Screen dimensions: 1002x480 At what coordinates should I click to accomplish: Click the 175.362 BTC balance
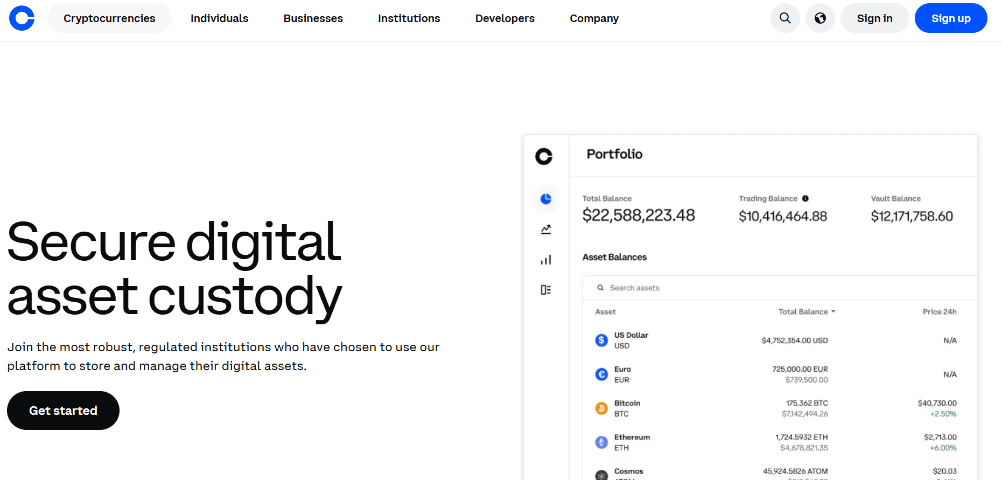pyautogui.click(x=807, y=403)
